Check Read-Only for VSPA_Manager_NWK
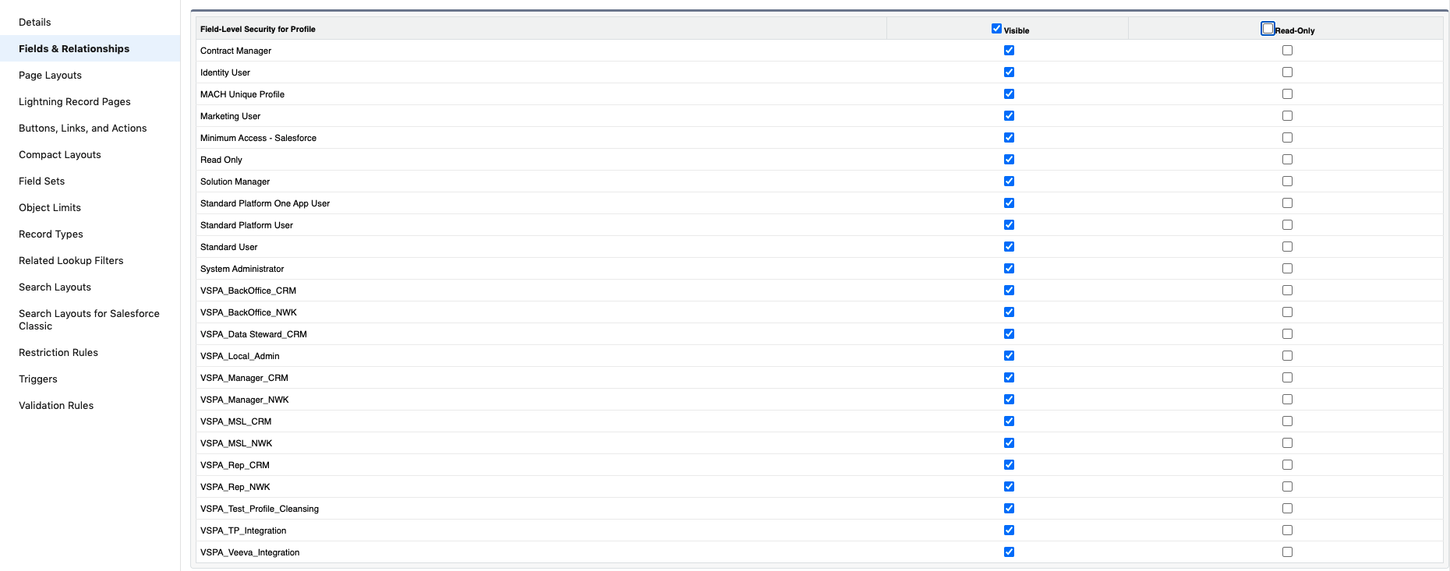This screenshot has height=571, width=1450. 1287,399
